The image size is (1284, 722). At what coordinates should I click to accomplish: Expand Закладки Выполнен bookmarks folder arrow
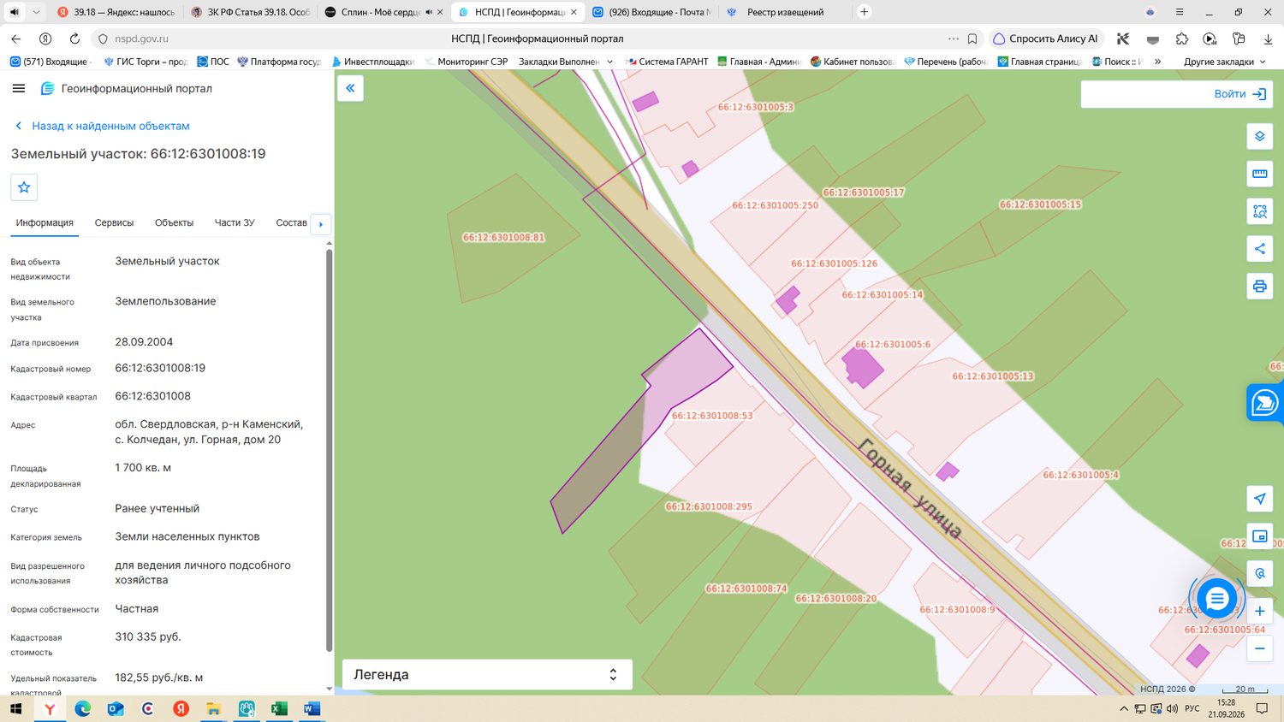609,62
